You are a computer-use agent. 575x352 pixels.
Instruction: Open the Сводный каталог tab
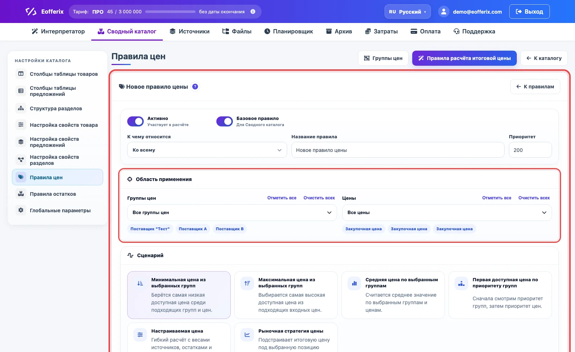(x=127, y=31)
